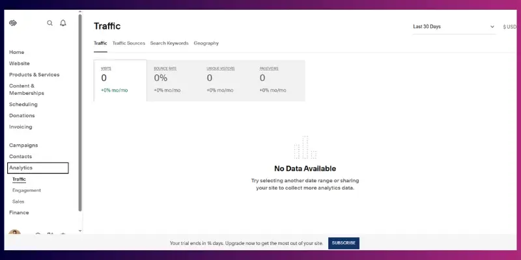Click the user avatar in the sidebar
This screenshot has height=260, width=521.
14,232
